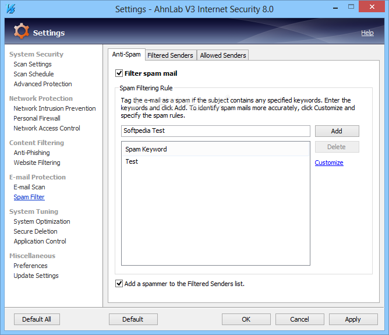Click into the Softpedia Test keyword field
Viewport: 389px width, 335px height.
coord(215,131)
